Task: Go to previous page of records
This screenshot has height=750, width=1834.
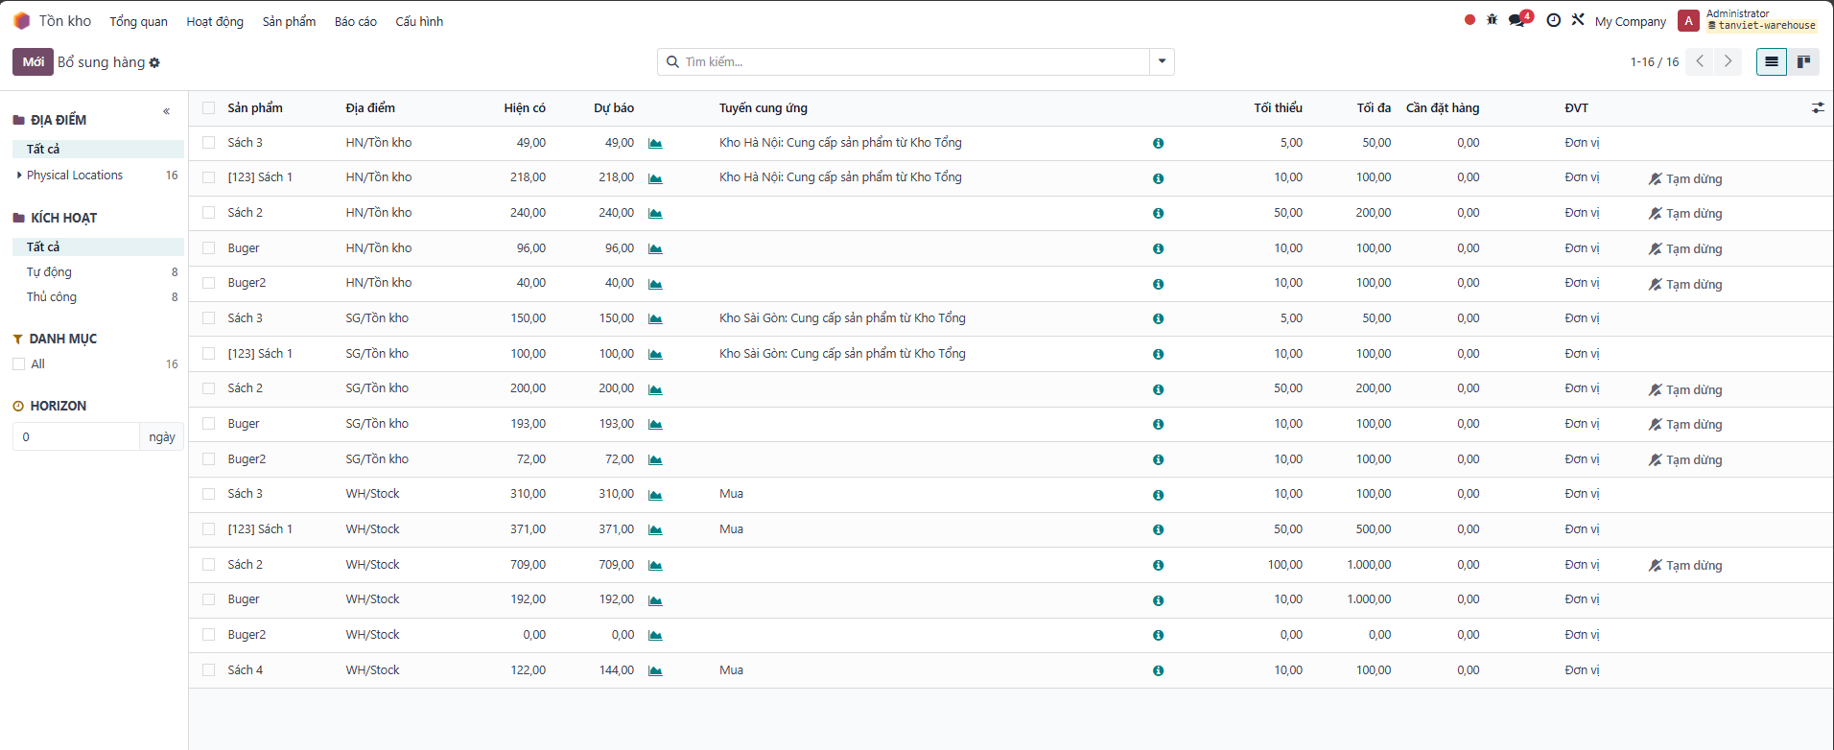Action: pos(1700,61)
